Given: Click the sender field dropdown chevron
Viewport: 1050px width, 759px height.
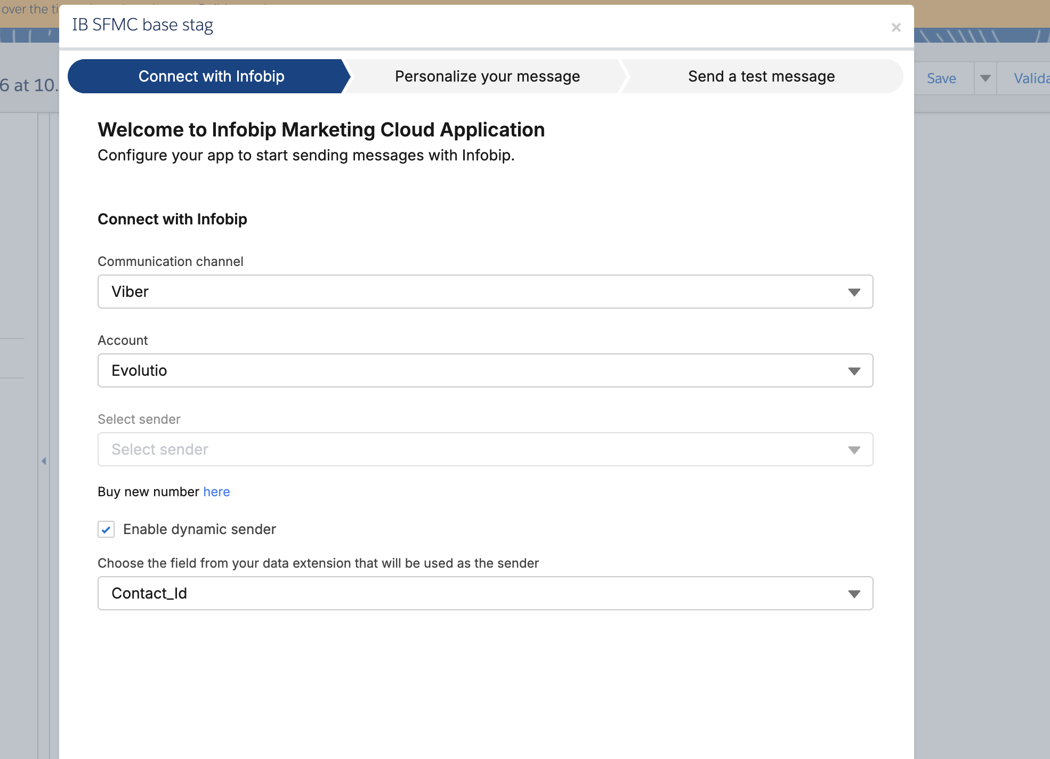Looking at the screenshot, I should pyautogui.click(x=854, y=593).
